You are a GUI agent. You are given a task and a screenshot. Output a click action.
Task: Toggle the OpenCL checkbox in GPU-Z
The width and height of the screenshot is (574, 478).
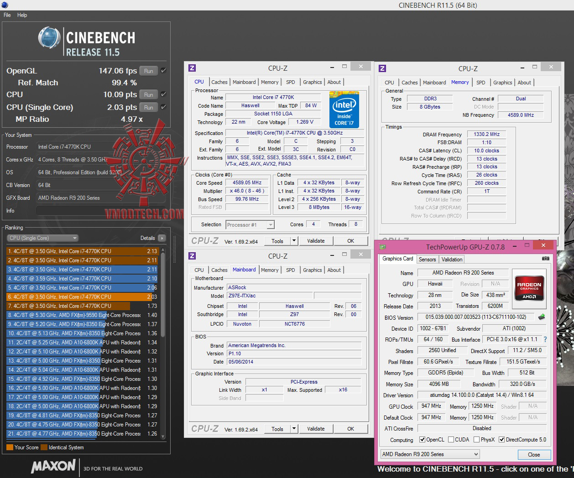(x=422, y=440)
